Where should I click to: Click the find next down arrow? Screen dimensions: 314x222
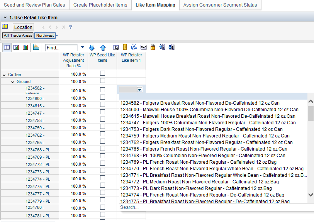pos(92,47)
